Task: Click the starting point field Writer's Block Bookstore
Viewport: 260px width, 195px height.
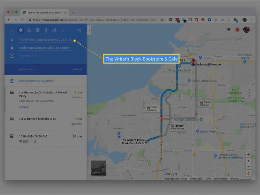Action: tap(45, 40)
